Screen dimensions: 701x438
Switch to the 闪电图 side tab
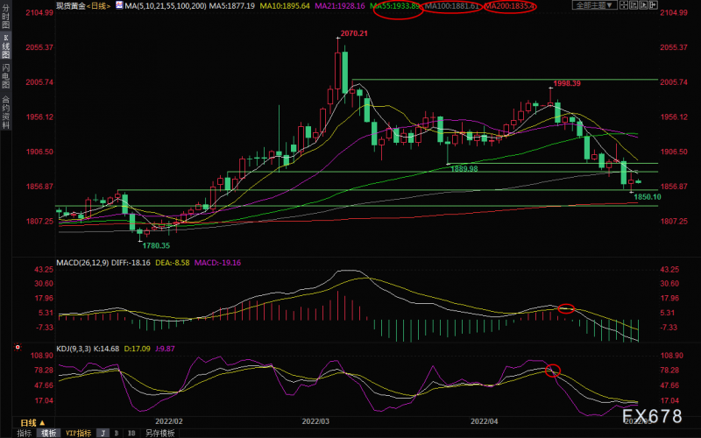(x=6, y=76)
